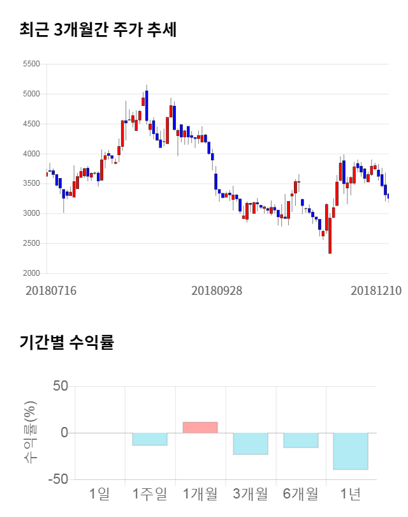Click the '1개월' x-axis label
The width and height of the screenshot is (408, 517).
200,493
